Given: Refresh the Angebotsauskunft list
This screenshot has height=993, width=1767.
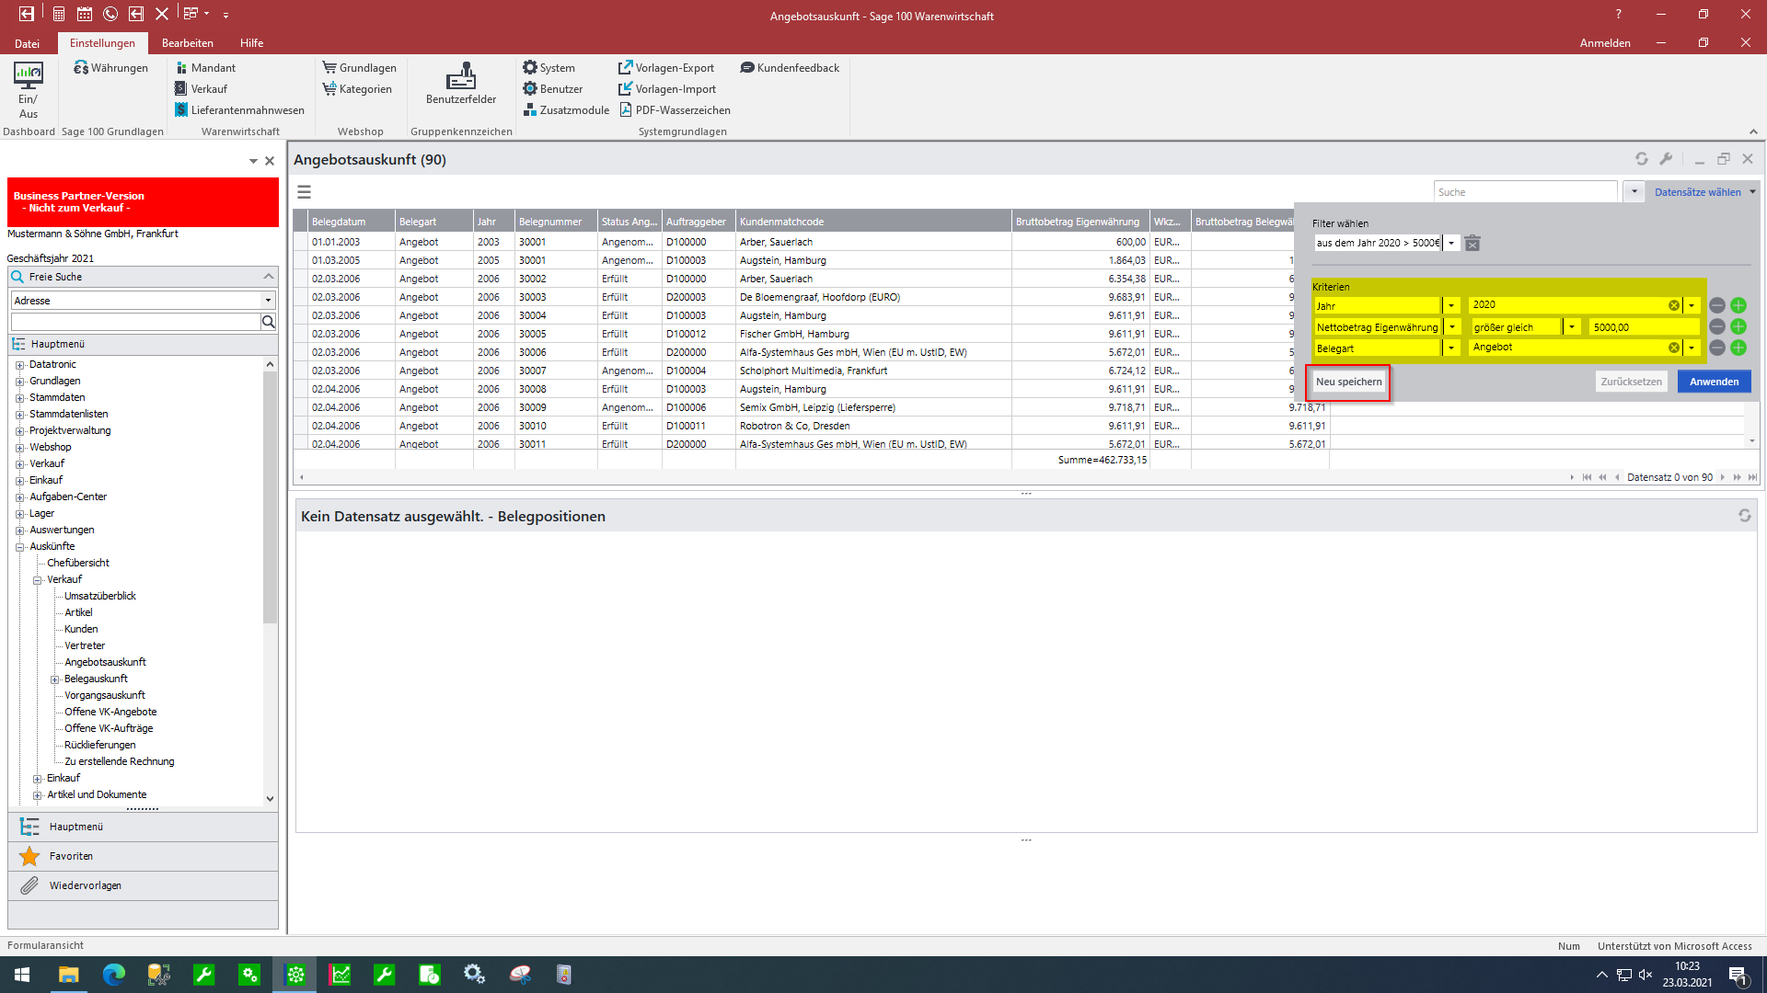Looking at the screenshot, I should [x=1641, y=159].
